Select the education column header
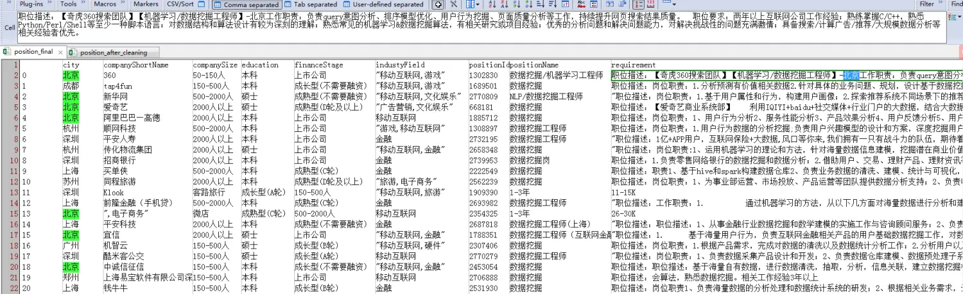Viewport: 963px width, 294px height. (x=260, y=65)
